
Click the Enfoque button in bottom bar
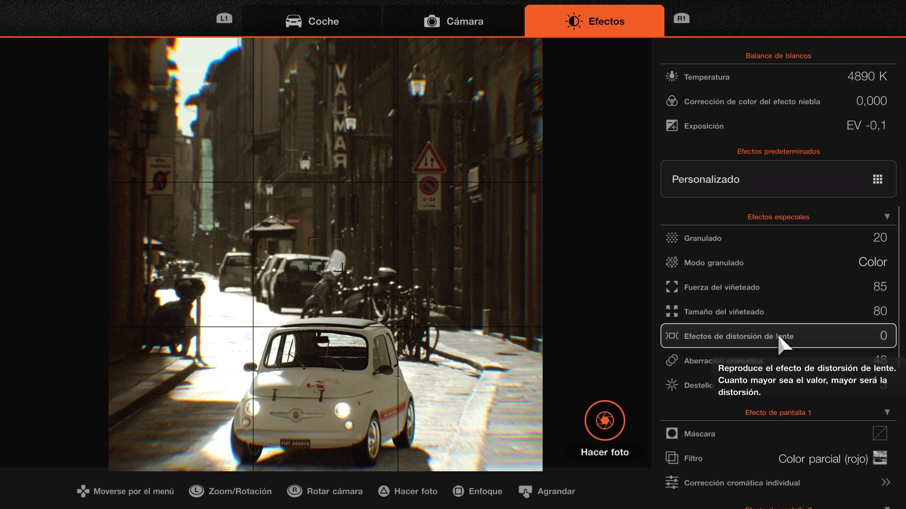click(x=478, y=491)
